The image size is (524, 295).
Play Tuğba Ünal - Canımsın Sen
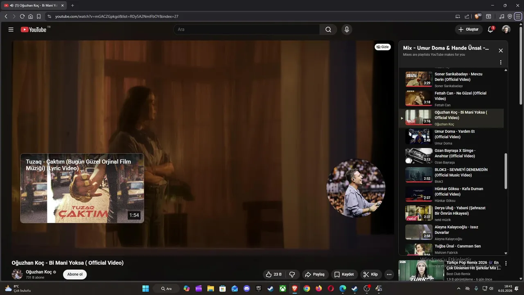click(451, 249)
